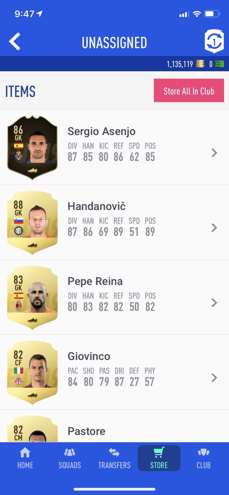Open the Transfers tab
The image size is (229, 495).
[x=114, y=458]
